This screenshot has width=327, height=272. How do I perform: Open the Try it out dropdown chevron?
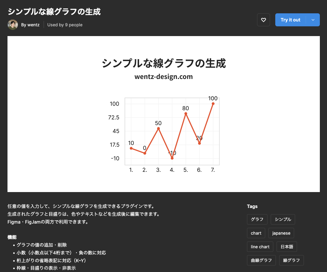(313, 20)
